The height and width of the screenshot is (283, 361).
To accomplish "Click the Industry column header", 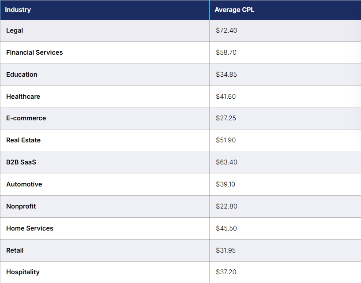I will [x=105, y=10].
